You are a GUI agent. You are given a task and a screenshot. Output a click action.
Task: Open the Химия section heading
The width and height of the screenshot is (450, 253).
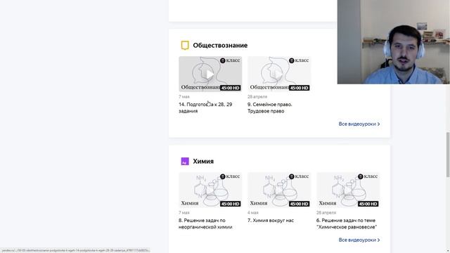pos(203,161)
